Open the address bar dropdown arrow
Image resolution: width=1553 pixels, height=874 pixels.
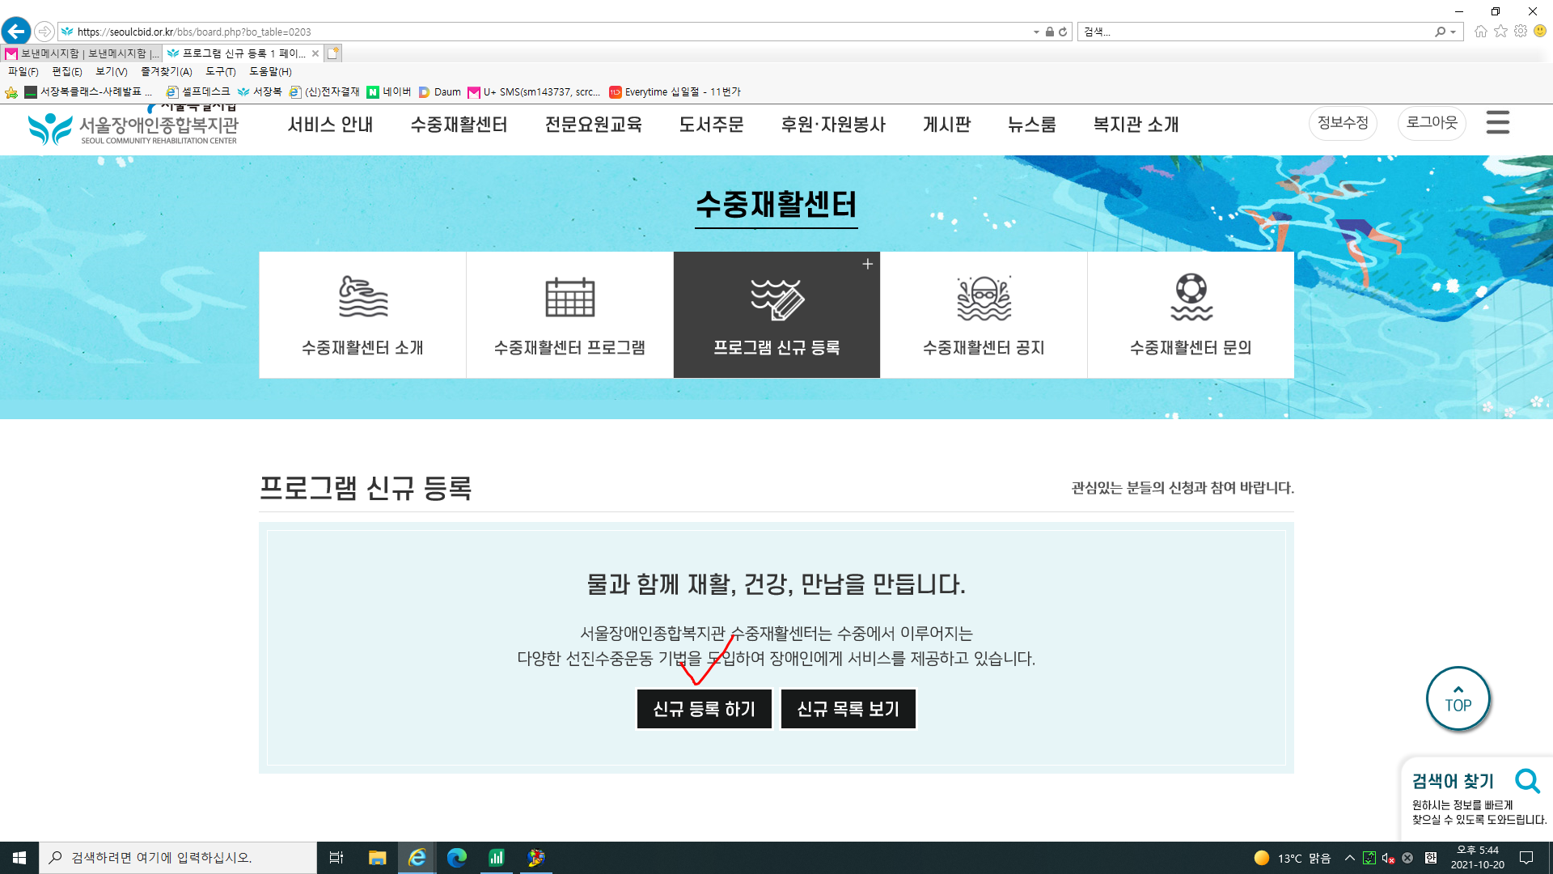click(1036, 32)
